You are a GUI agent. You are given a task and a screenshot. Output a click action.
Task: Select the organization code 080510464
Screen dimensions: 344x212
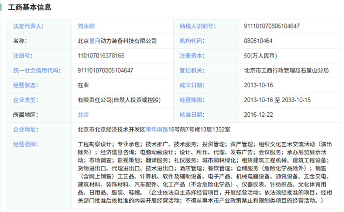(258, 41)
